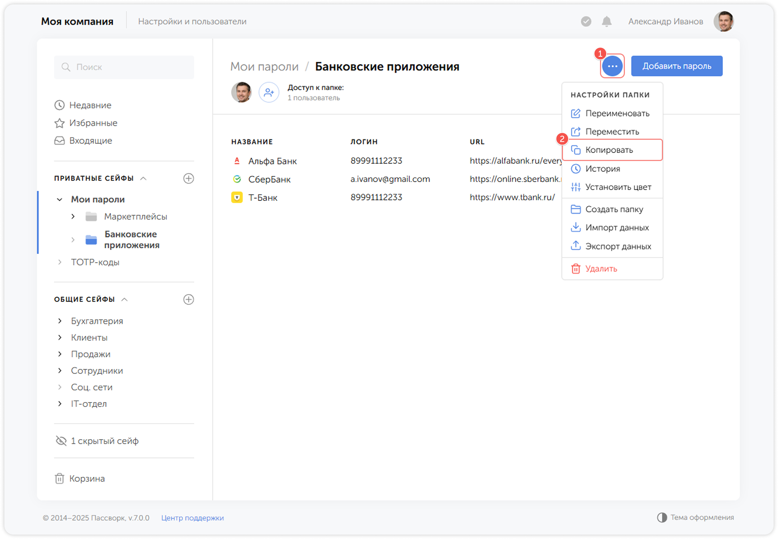Screen dimensions: 778x539
Task: Open СберБанк password entry
Action: coord(270,179)
